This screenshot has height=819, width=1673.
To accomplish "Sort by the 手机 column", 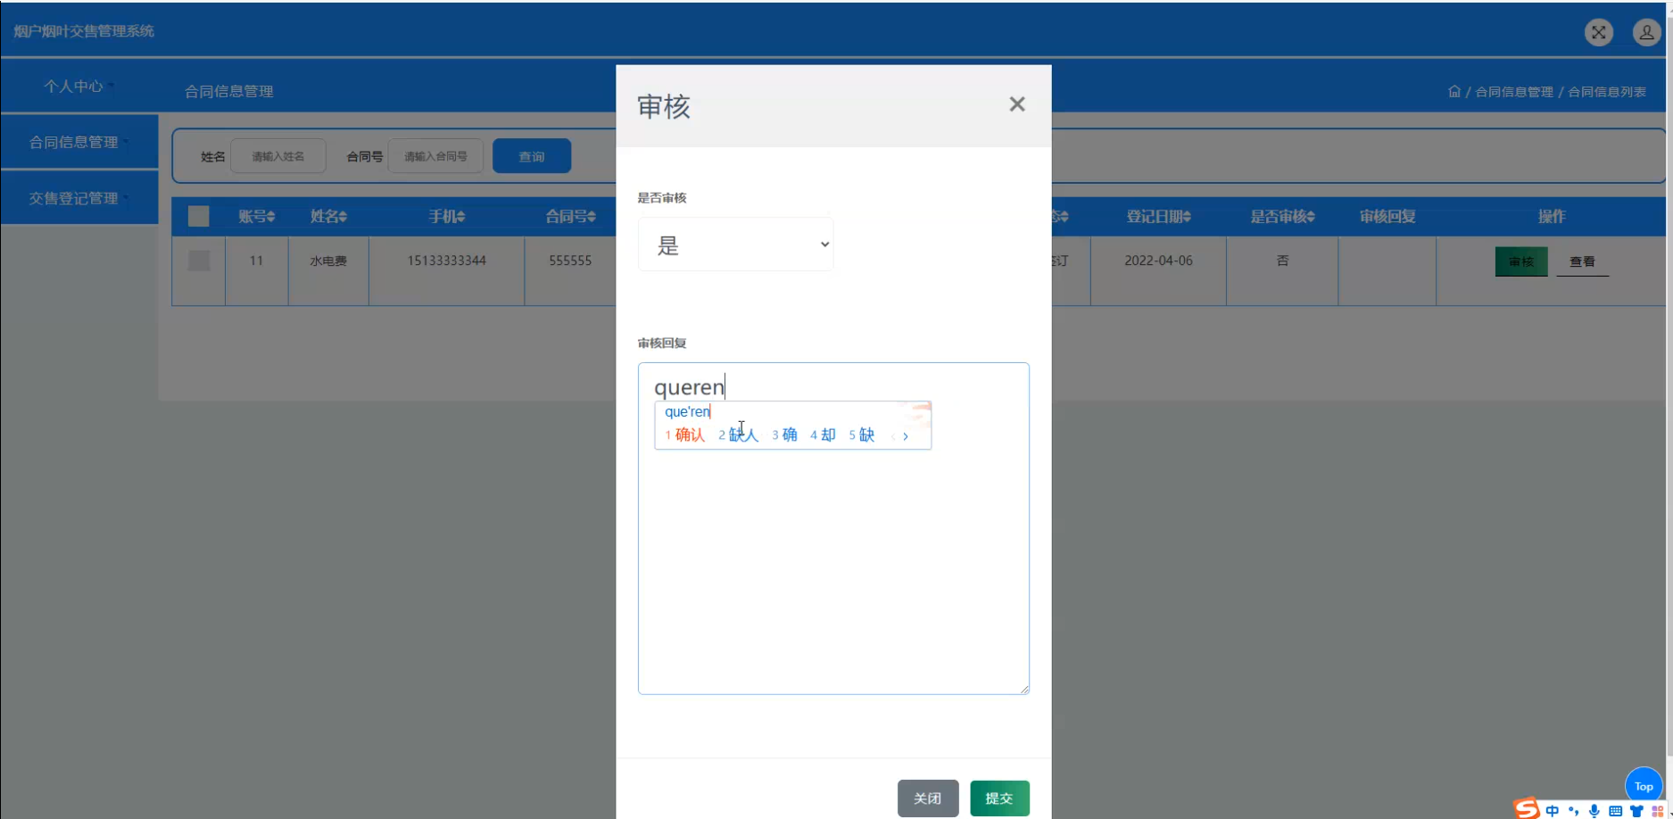I will pos(447,216).
